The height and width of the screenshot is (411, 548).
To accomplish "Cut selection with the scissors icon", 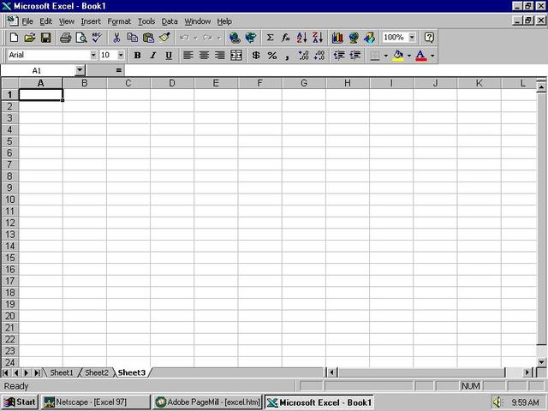I will click(x=116, y=38).
